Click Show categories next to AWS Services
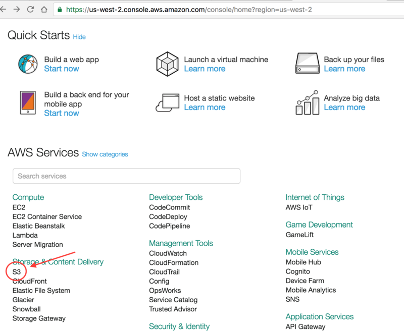 click(105, 154)
